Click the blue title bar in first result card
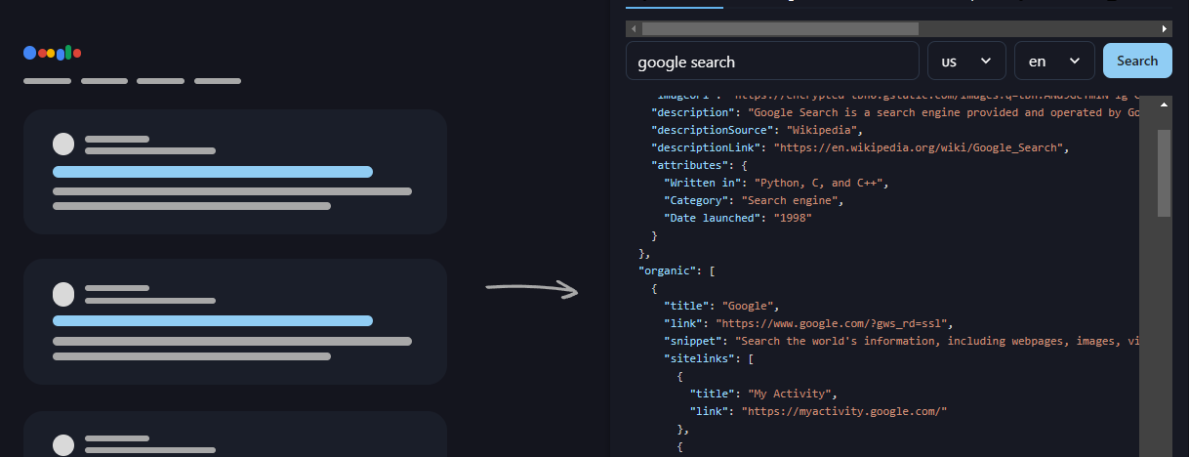Viewport: 1189px width, 457px height. (213, 172)
